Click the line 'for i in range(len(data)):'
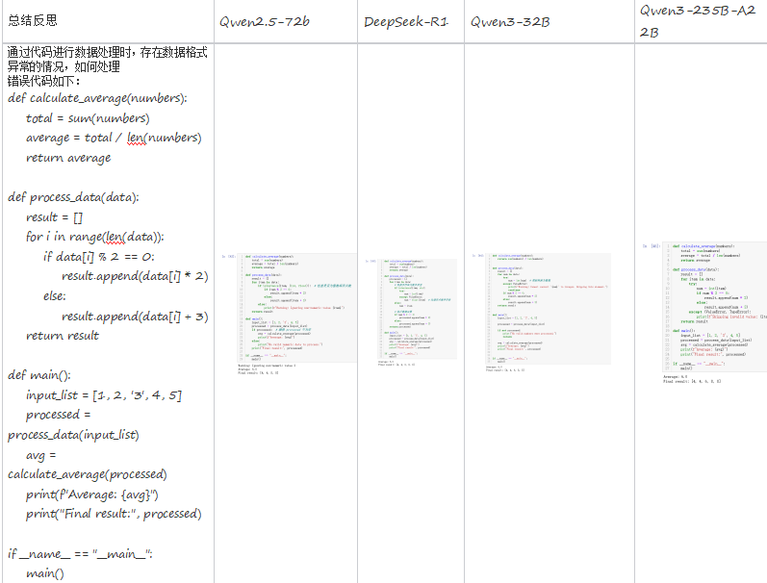The image size is (767, 583). [x=95, y=237]
